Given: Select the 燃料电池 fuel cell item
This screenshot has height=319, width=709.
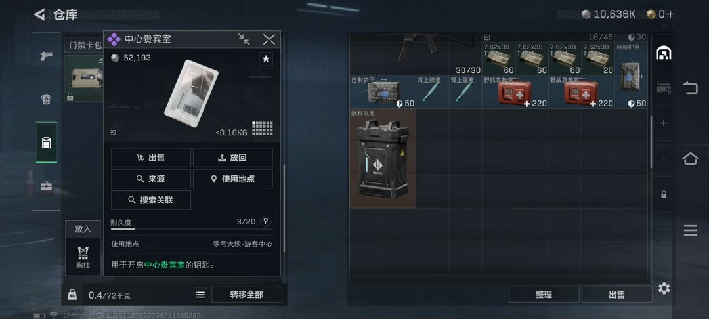Looking at the screenshot, I should tap(383, 159).
